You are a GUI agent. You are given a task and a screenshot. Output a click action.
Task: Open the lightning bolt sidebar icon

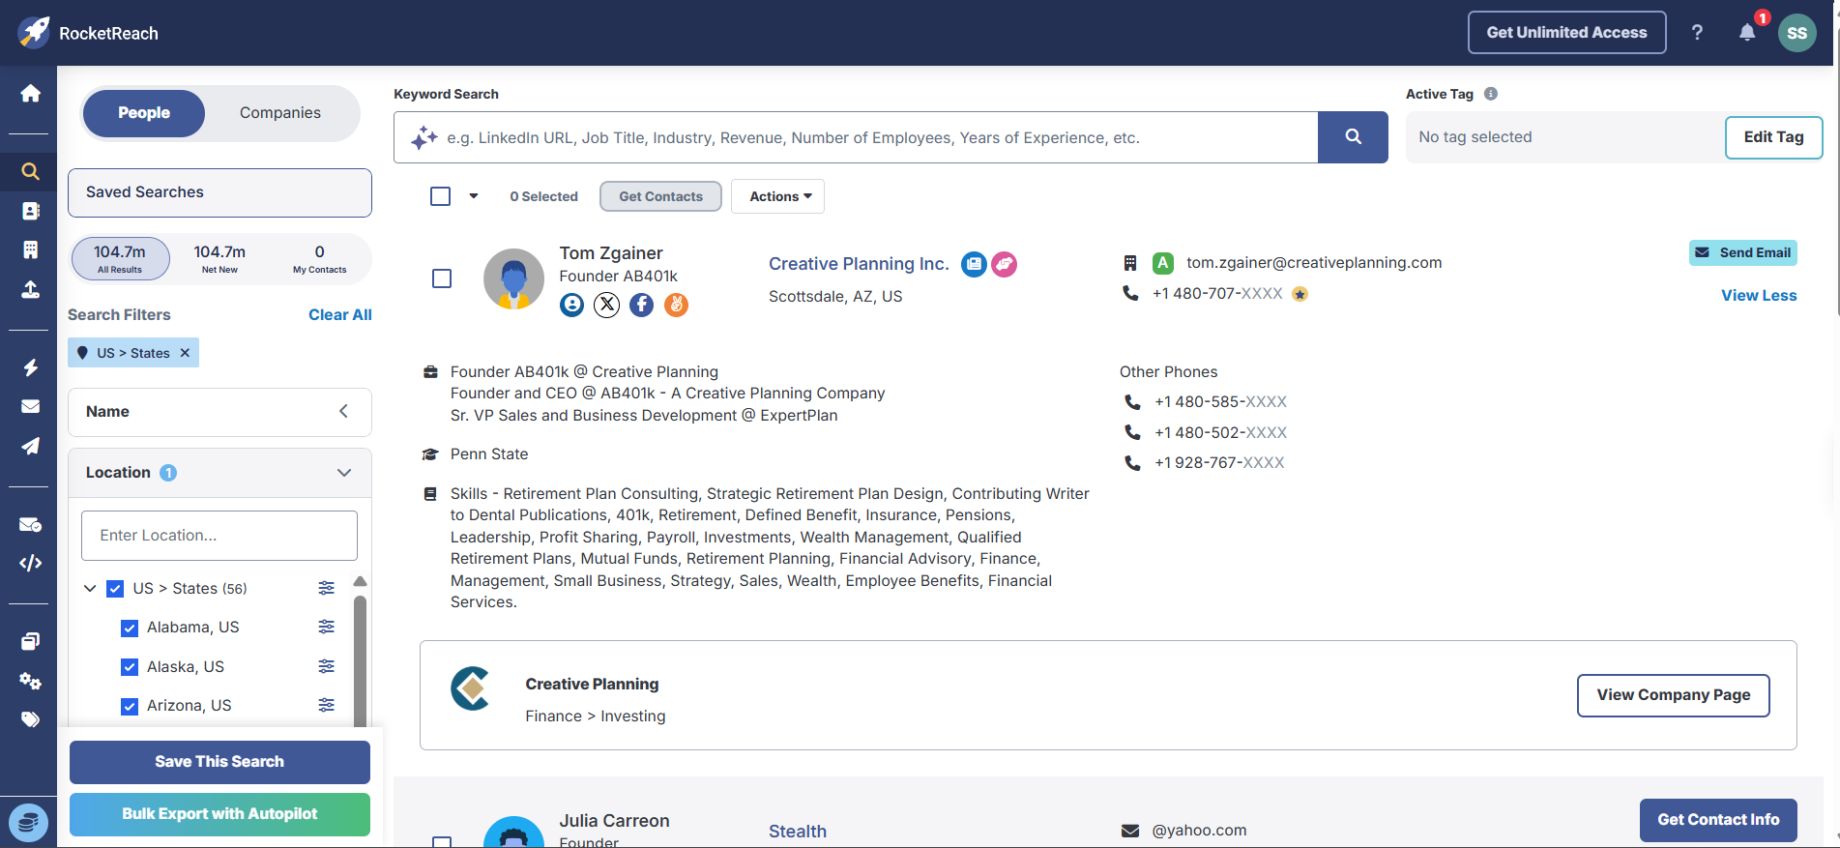[30, 367]
